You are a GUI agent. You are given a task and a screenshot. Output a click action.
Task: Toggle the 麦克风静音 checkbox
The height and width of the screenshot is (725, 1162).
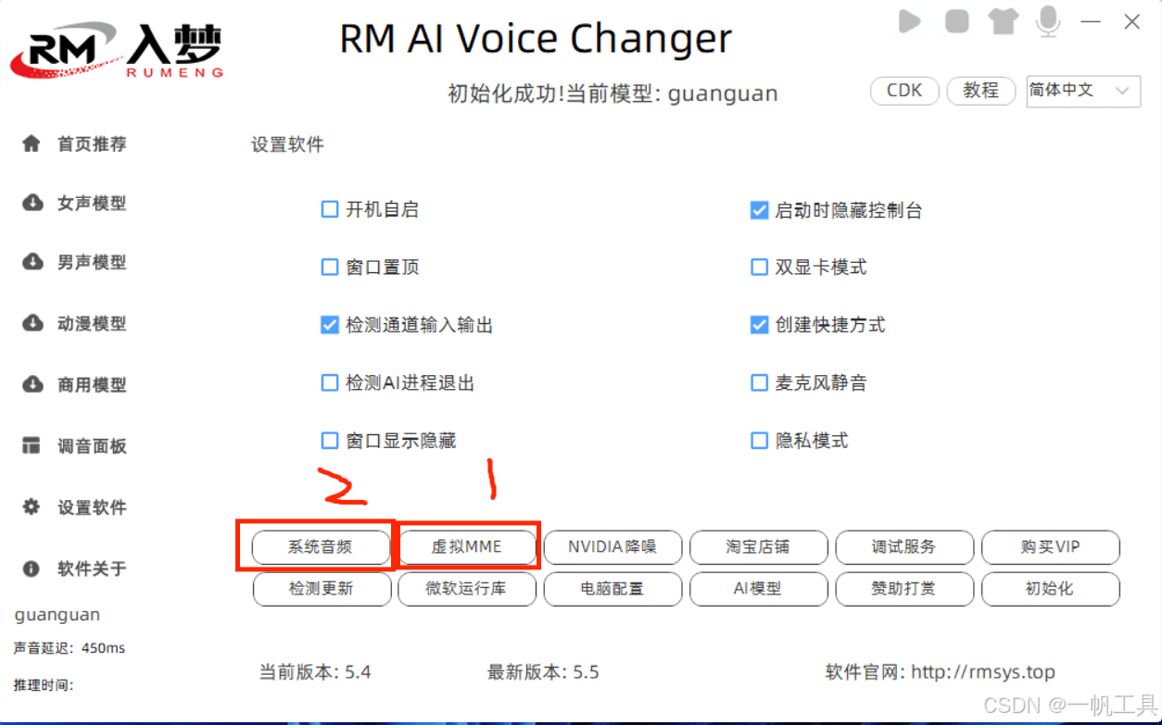click(759, 382)
